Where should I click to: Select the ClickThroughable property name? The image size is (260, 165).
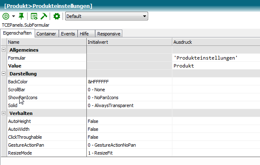click(x=25, y=137)
